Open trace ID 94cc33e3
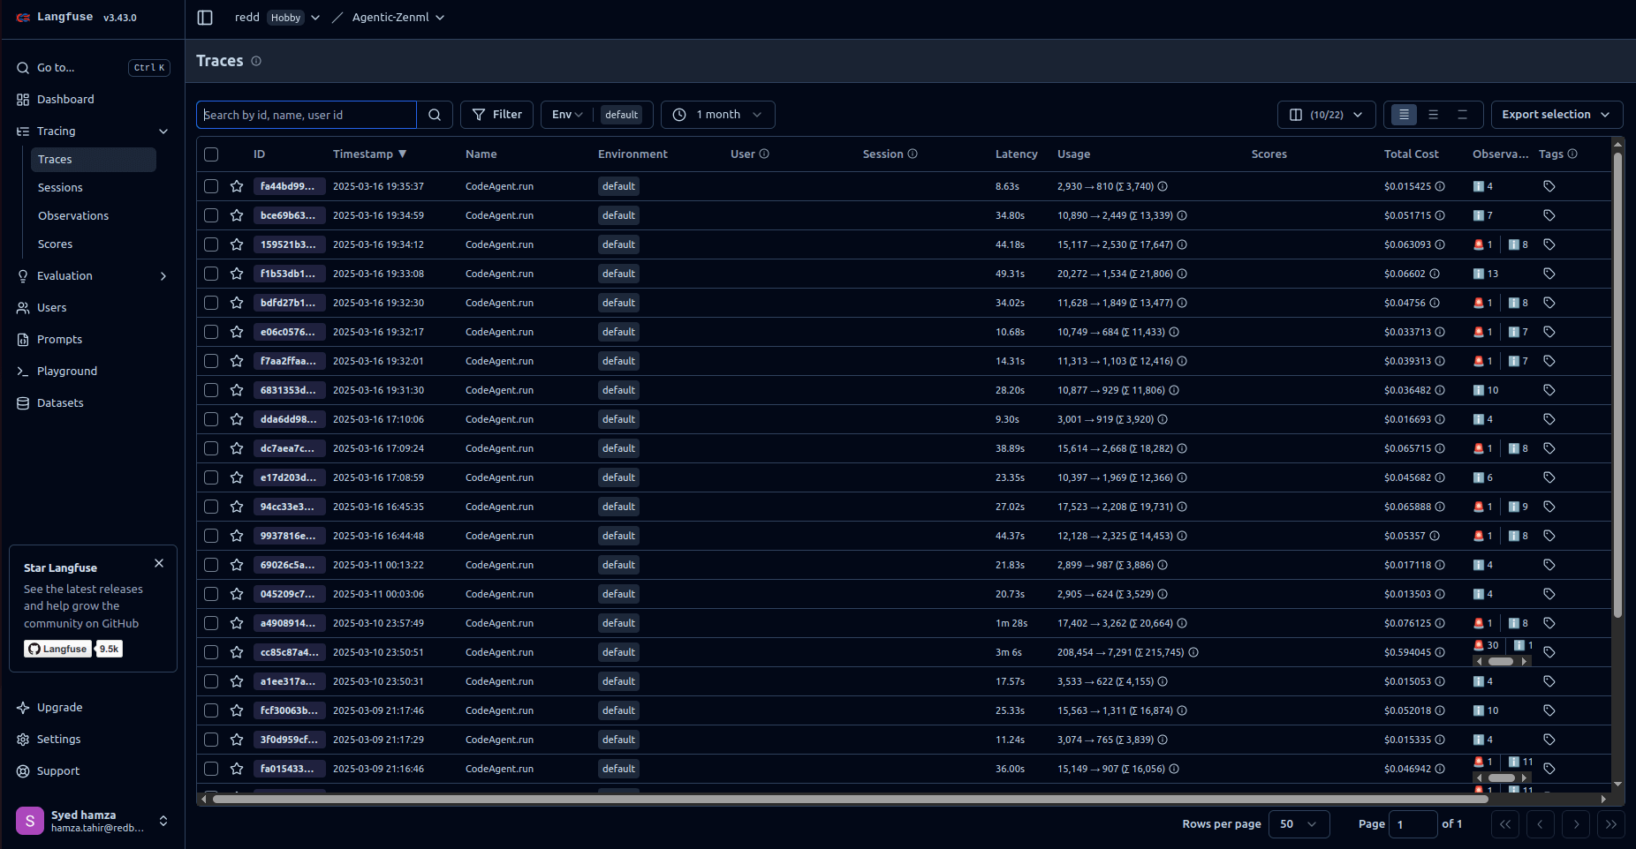Viewport: 1636px width, 849px height. click(x=290, y=507)
